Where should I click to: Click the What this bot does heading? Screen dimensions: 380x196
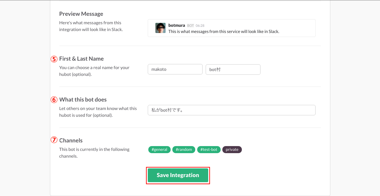(83, 100)
